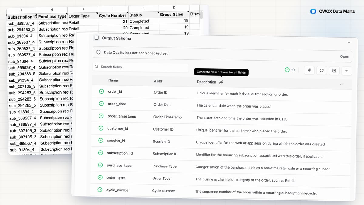This screenshot has width=364, height=205.
Task: Click first sub_369537_4 cell in spreadsheet
Action: click(x=22, y=23)
